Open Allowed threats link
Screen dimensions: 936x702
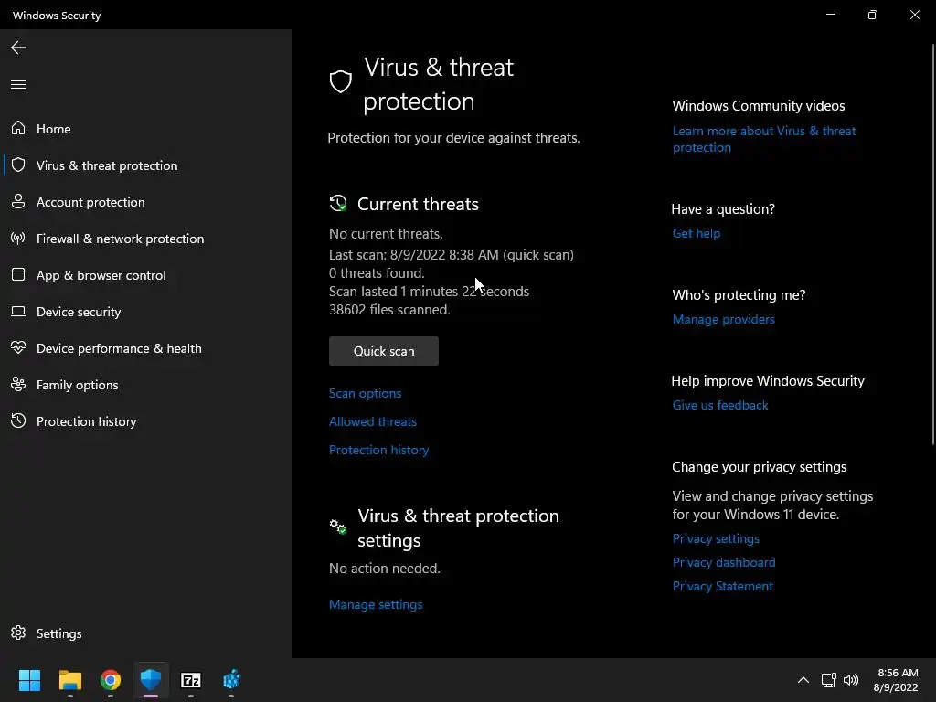coord(373,421)
